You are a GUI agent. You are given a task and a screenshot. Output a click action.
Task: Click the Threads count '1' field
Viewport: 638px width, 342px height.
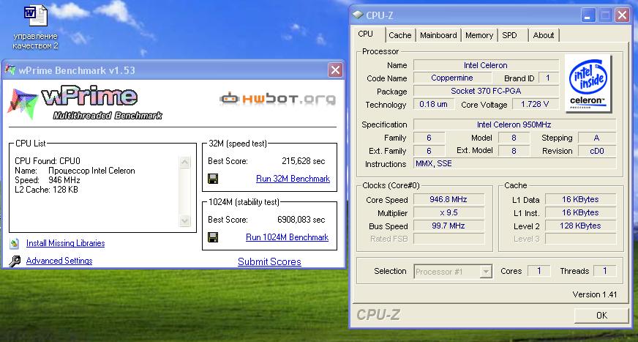coord(604,271)
